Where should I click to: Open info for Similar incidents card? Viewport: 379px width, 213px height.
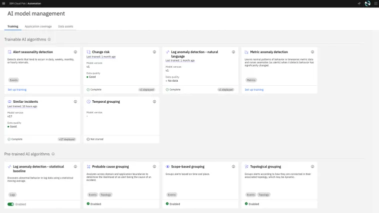tap(76, 101)
